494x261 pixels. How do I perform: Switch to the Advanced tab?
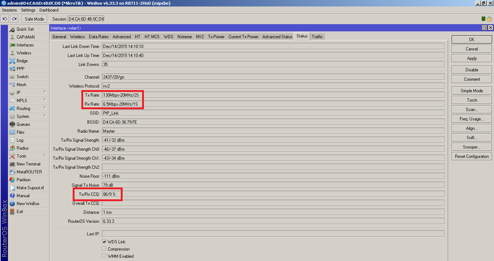(x=122, y=37)
